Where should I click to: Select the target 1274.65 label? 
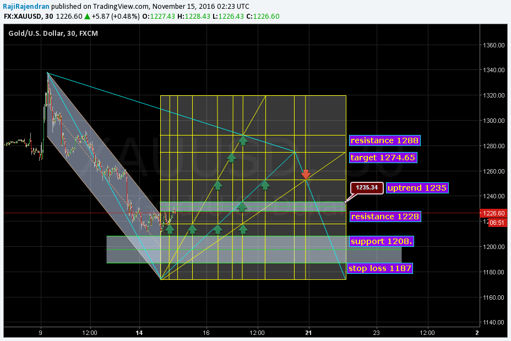(383, 158)
